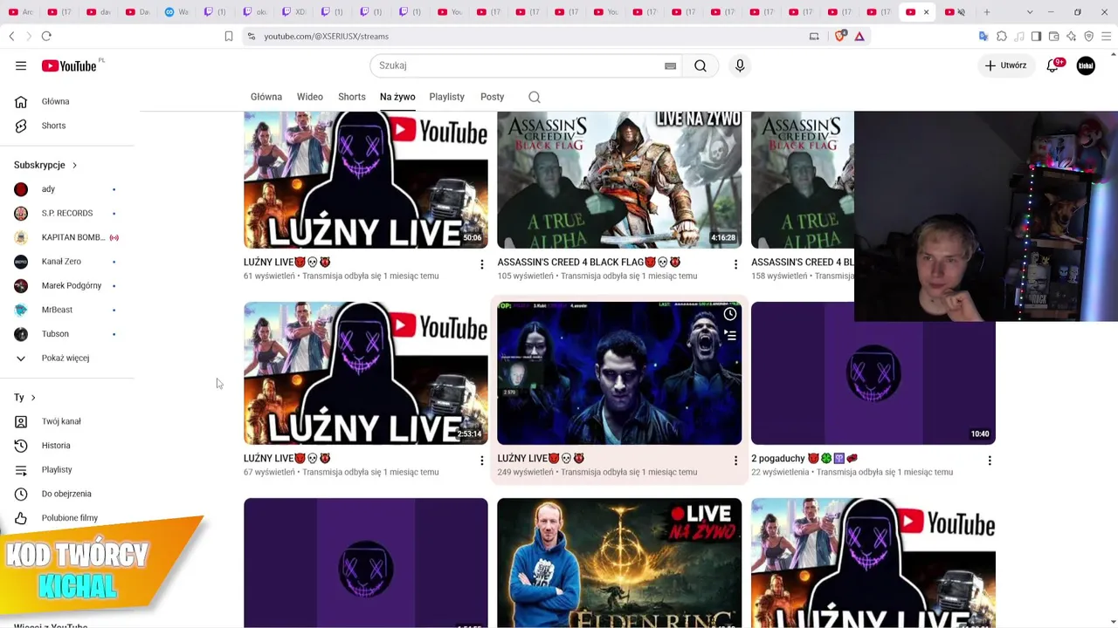The width and height of the screenshot is (1118, 628).
Task: Play the 2:53:14 LUŹNY LIVE thumbnail
Action: click(366, 373)
